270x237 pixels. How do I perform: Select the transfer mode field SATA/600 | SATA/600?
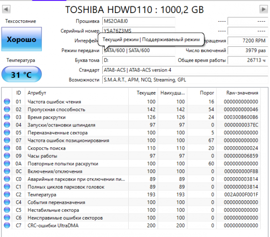point(139,50)
